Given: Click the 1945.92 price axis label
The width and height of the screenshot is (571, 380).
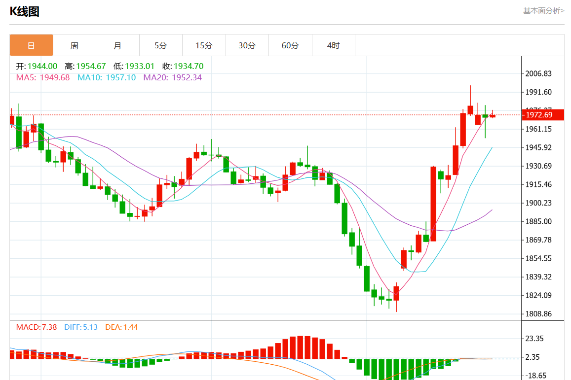Looking at the screenshot, I should pyautogui.click(x=538, y=148).
